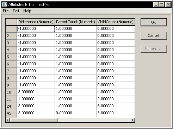Click ParentCount cell in row 1
Viewport: 173px width, 129px height.
click(75, 29)
